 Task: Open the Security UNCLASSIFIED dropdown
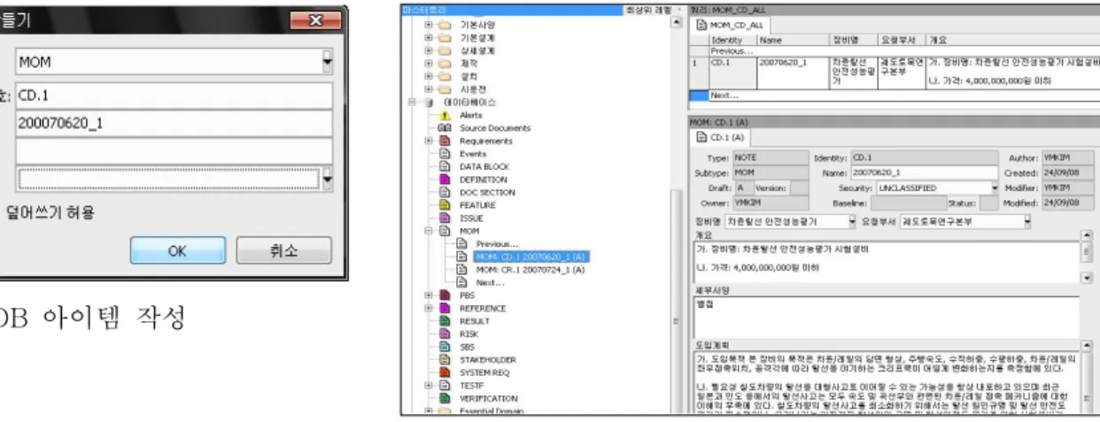995,188
